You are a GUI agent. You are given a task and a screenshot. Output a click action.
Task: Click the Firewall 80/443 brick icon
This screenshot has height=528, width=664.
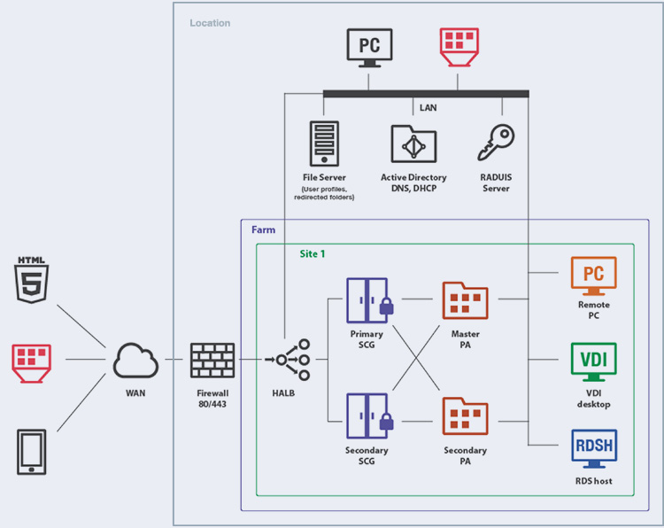click(x=212, y=361)
